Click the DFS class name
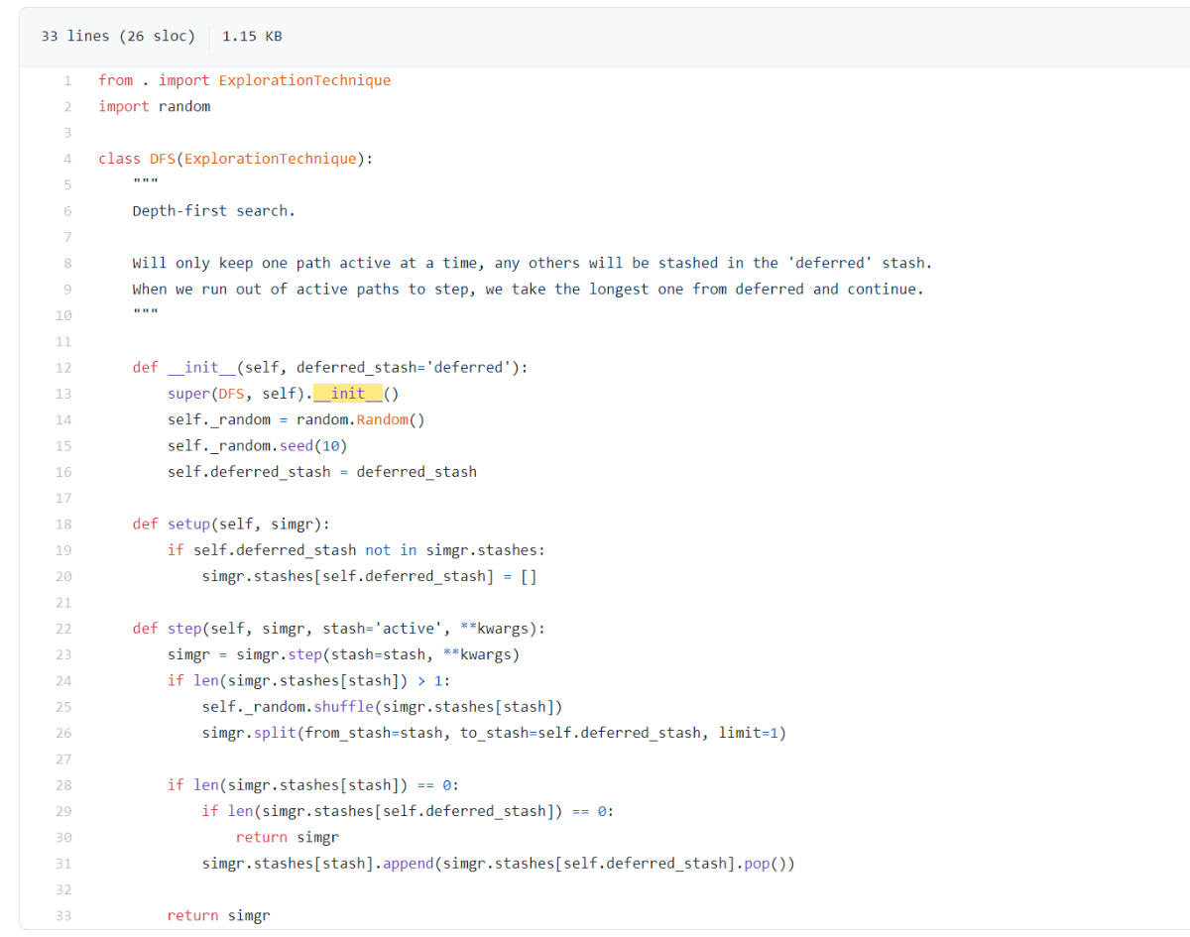Viewport: 1190px width, 937px height. (163, 159)
